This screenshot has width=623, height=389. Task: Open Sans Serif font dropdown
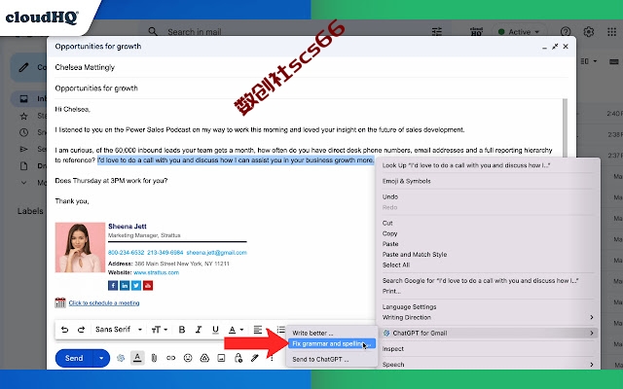(x=119, y=330)
